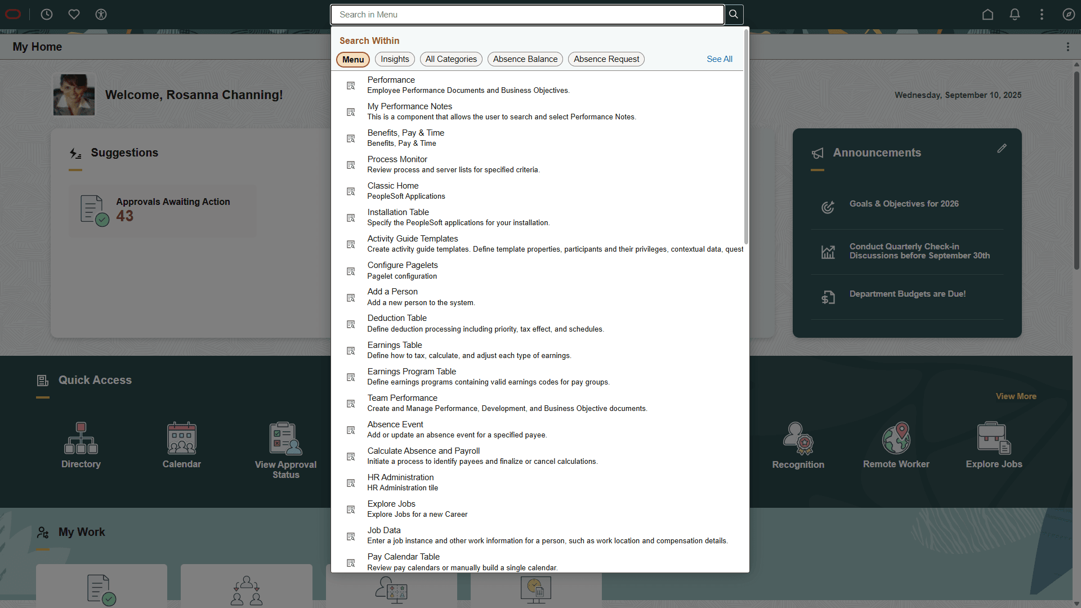The height and width of the screenshot is (608, 1081).
Task: Select Absence Request search filter
Action: tap(606, 59)
